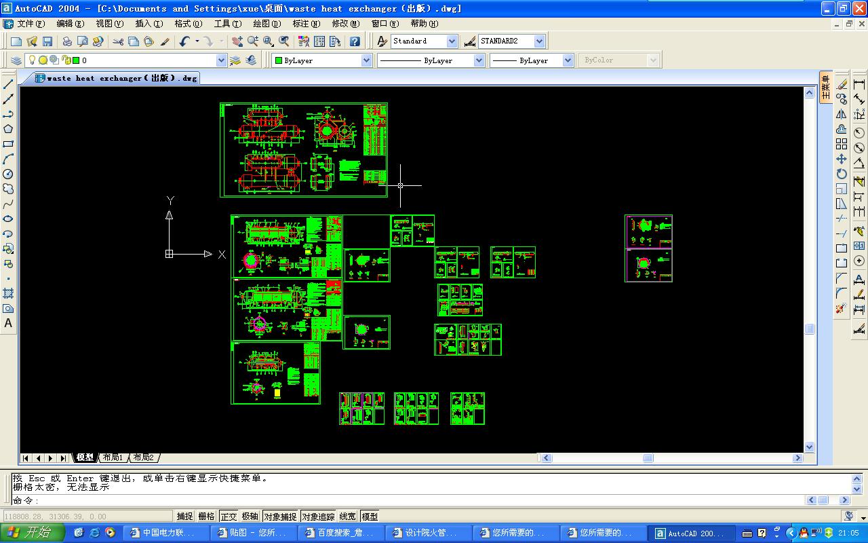Select the Multiline Text A tool
Viewport: 868px width, 543px height.
(x=8, y=323)
